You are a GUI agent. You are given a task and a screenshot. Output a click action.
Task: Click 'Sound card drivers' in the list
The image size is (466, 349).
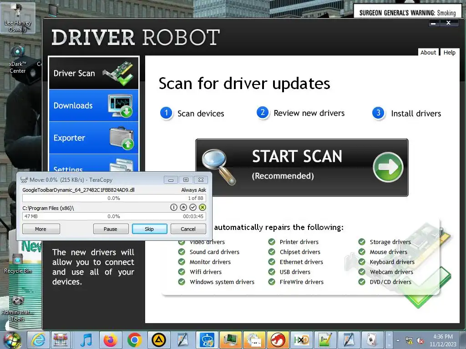point(214,252)
